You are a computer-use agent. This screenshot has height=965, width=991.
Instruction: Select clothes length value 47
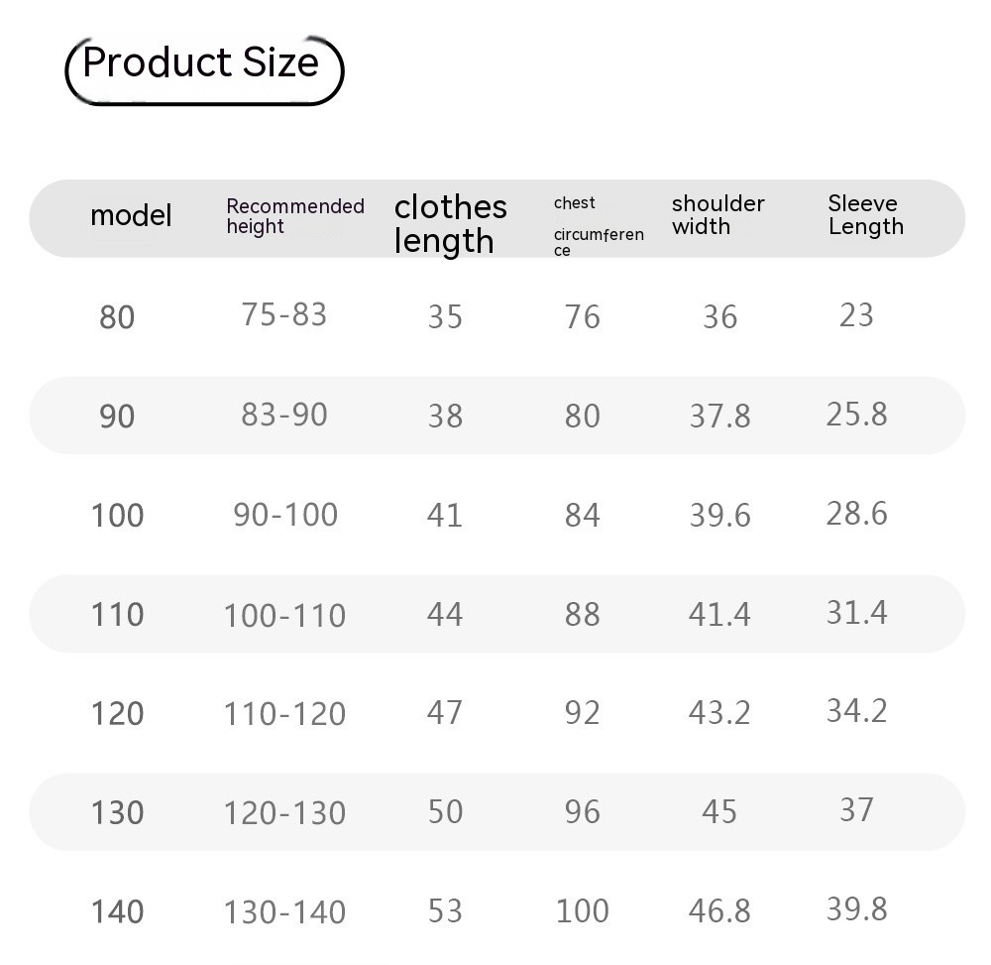pos(445,713)
